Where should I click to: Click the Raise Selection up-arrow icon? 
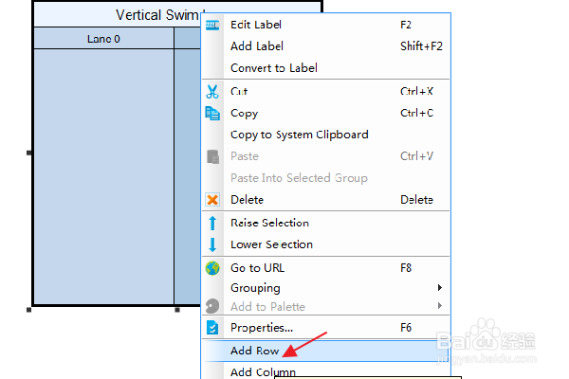[212, 223]
